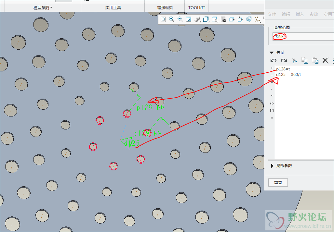Insert the equals sign operator
This screenshot has width=334, height=232.
click(272, 118)
